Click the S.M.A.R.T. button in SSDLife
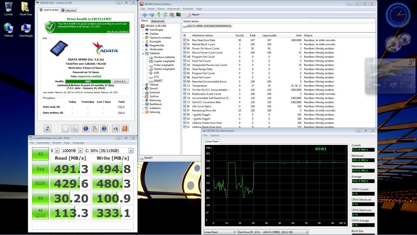 click(x=120, y=81)
